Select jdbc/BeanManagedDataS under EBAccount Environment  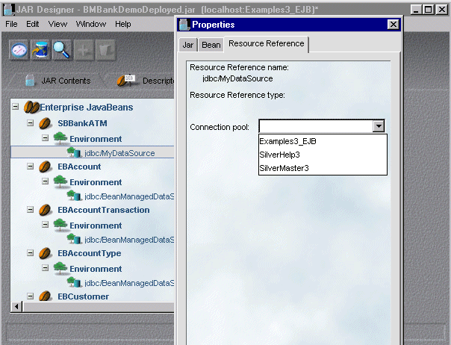[x=129, y=196]
